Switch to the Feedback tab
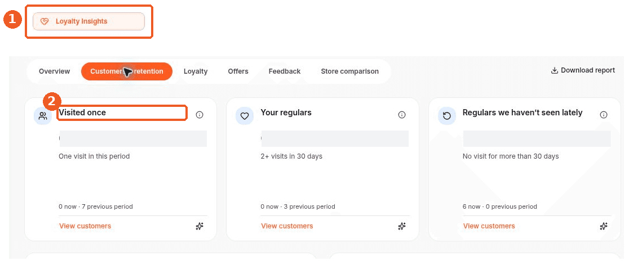This screenshot has width=633, height=270. [285, 71]
